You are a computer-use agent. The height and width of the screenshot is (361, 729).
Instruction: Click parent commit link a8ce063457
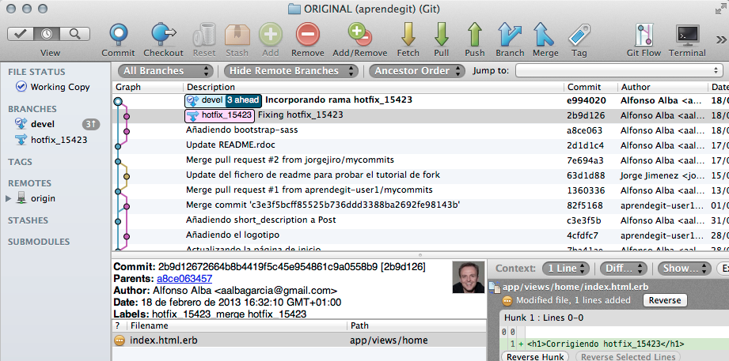click(x=184, y=279)
